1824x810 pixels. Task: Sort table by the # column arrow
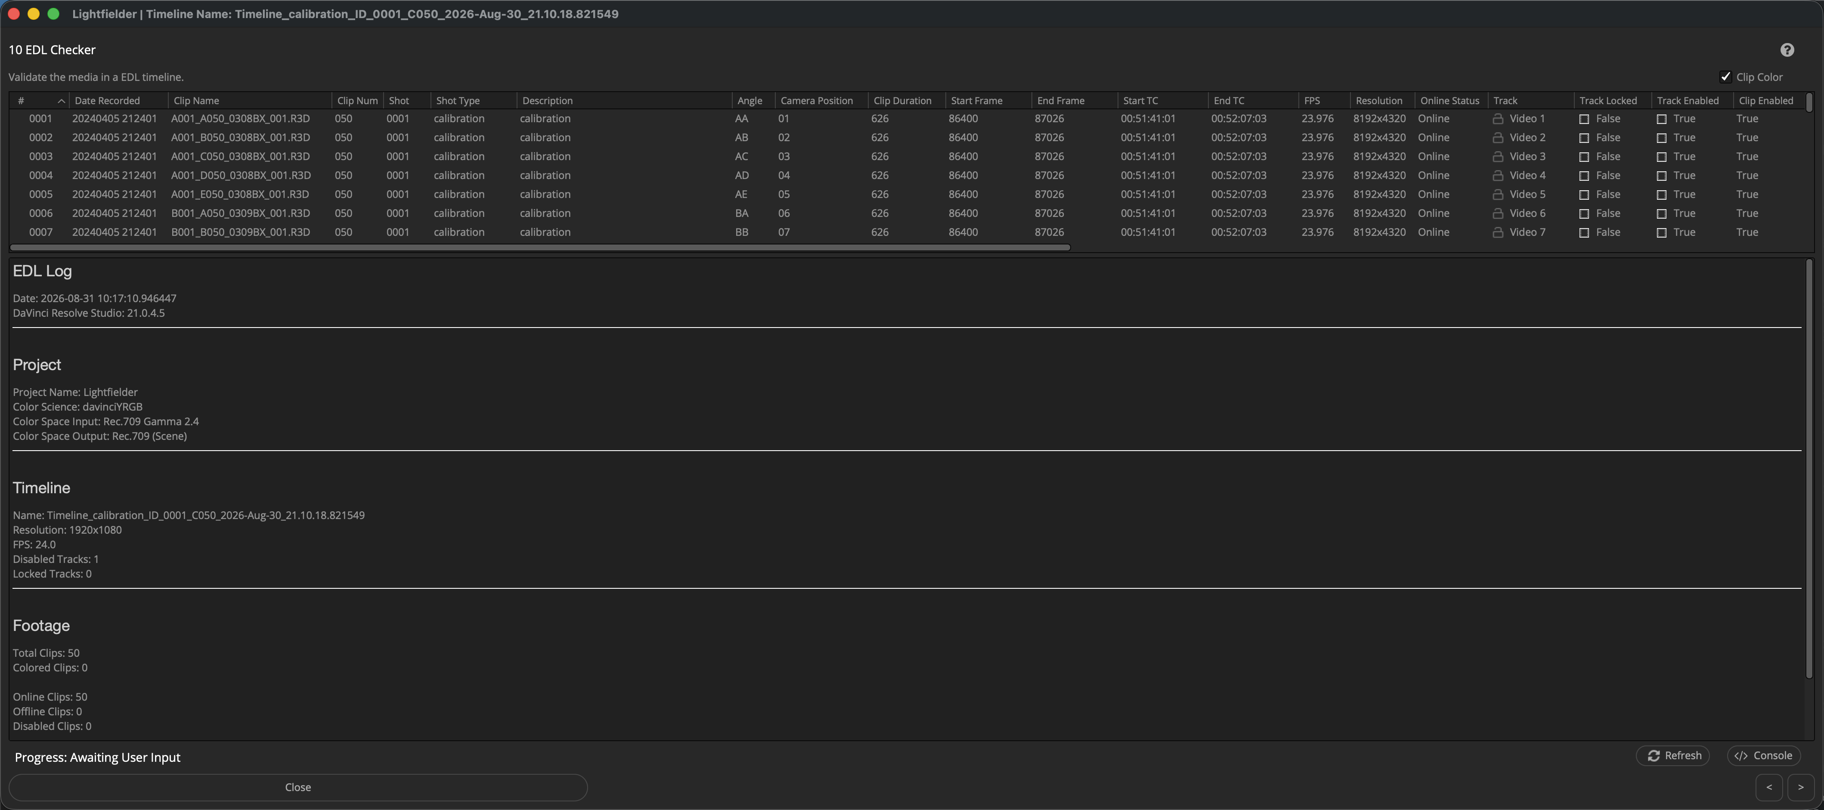pyautogui.click(x=62, y=101)
